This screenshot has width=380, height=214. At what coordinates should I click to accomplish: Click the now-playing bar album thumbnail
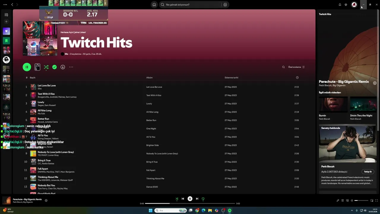[x=7, y=201]
